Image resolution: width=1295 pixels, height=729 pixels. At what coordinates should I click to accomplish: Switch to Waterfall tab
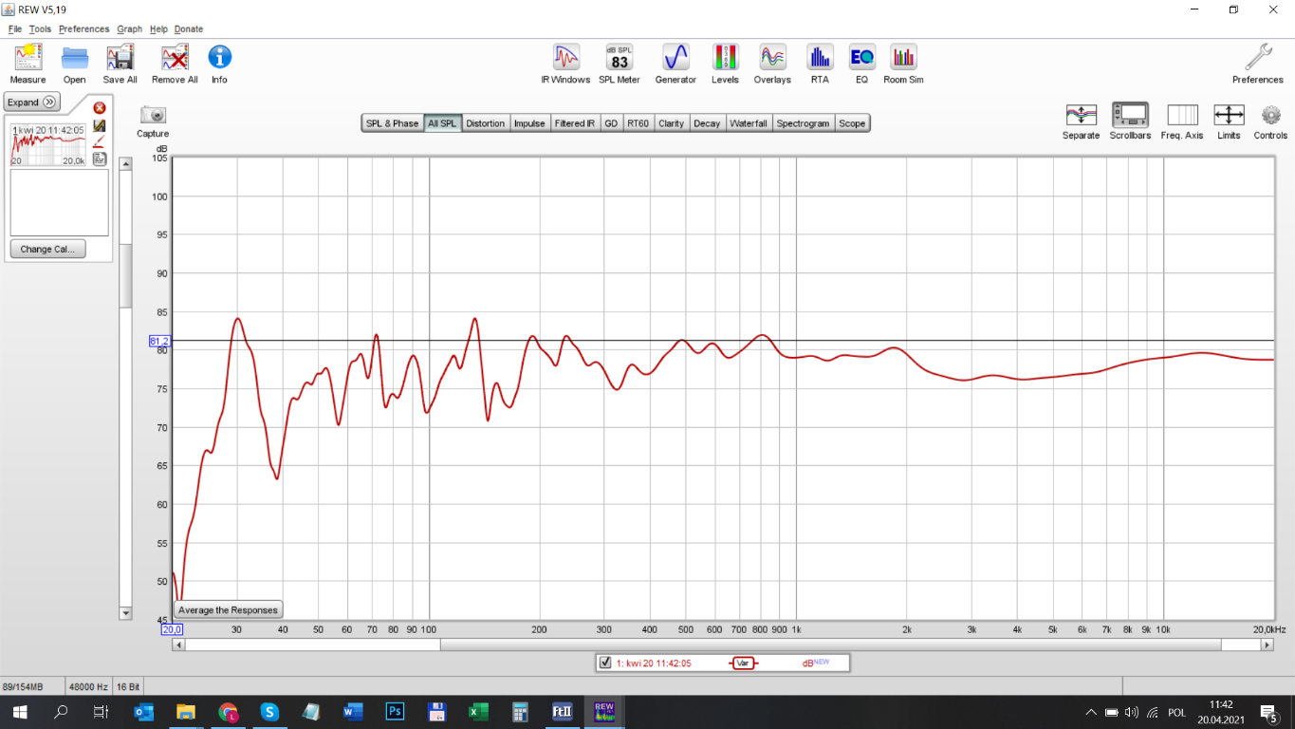(749, 123)
